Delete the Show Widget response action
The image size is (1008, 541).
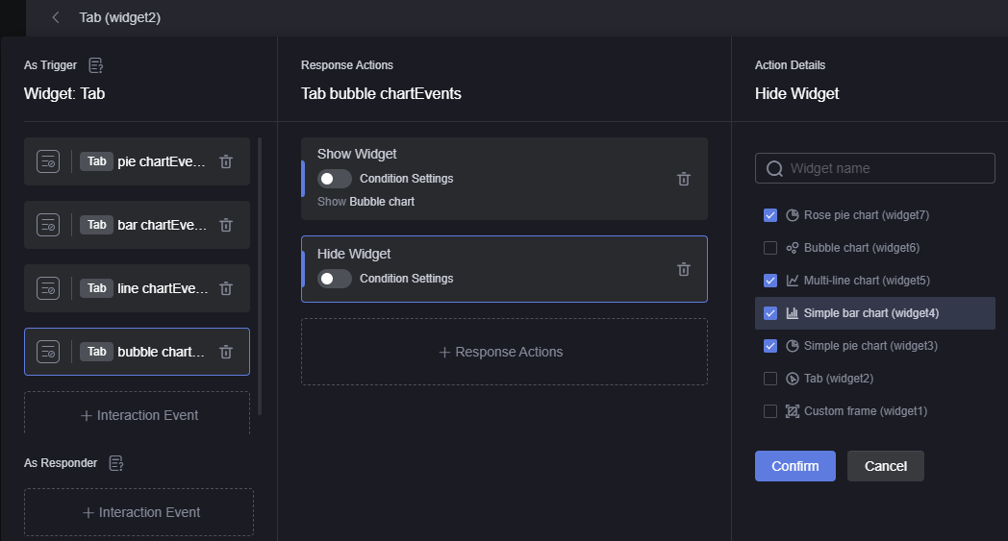(683, 179)
